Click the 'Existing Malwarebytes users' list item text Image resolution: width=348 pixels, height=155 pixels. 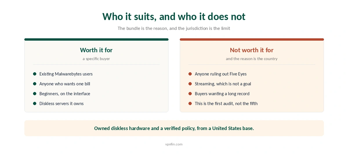pyautogui.click(x=66, y=74)
